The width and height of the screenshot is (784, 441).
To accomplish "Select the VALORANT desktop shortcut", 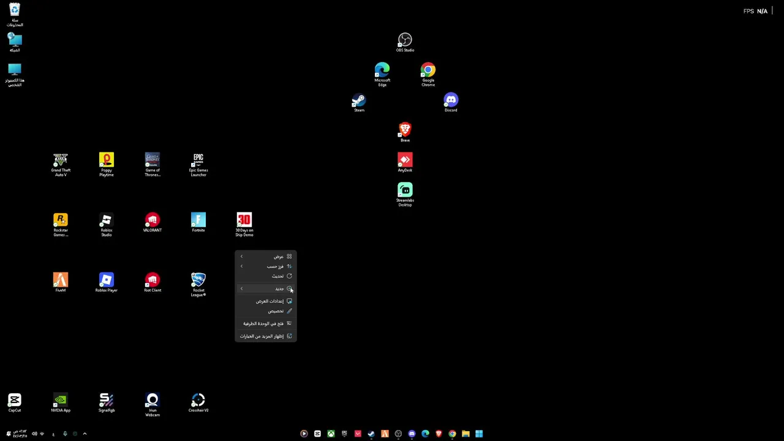I will (153, 222).
